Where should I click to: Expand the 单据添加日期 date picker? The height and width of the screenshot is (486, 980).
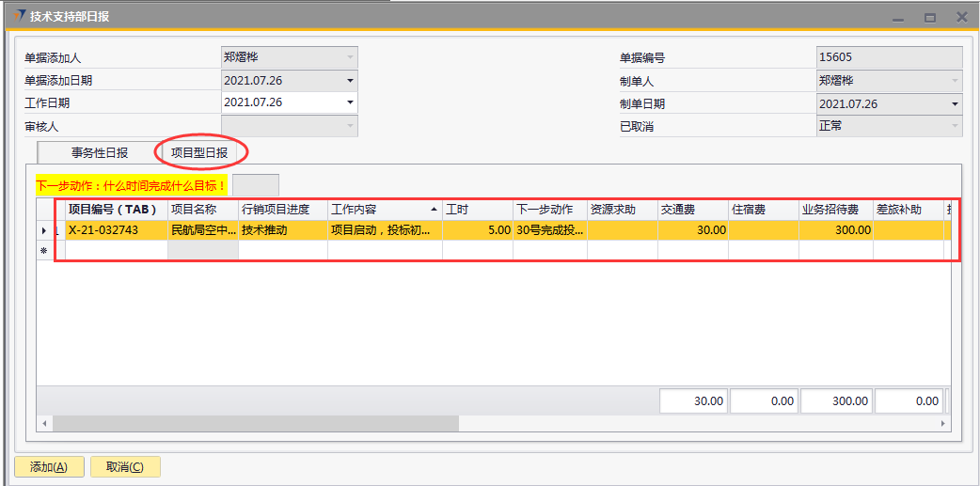[x=350, y=80]
